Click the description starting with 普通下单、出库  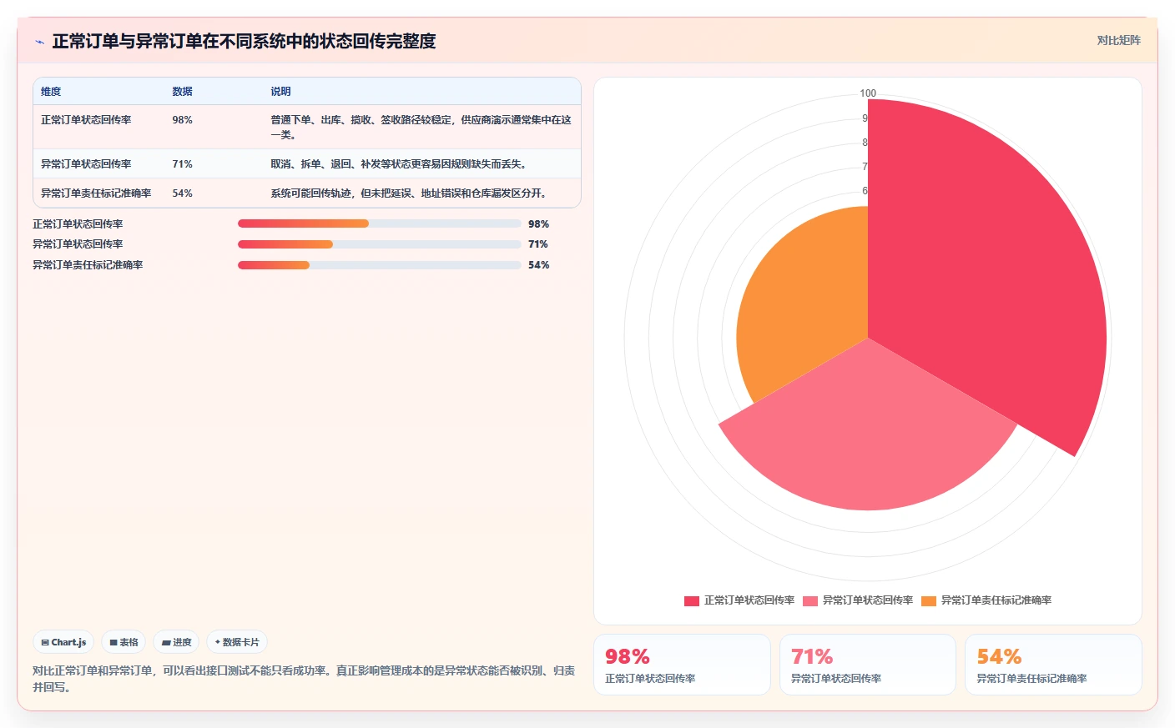(x=421, y=128)
